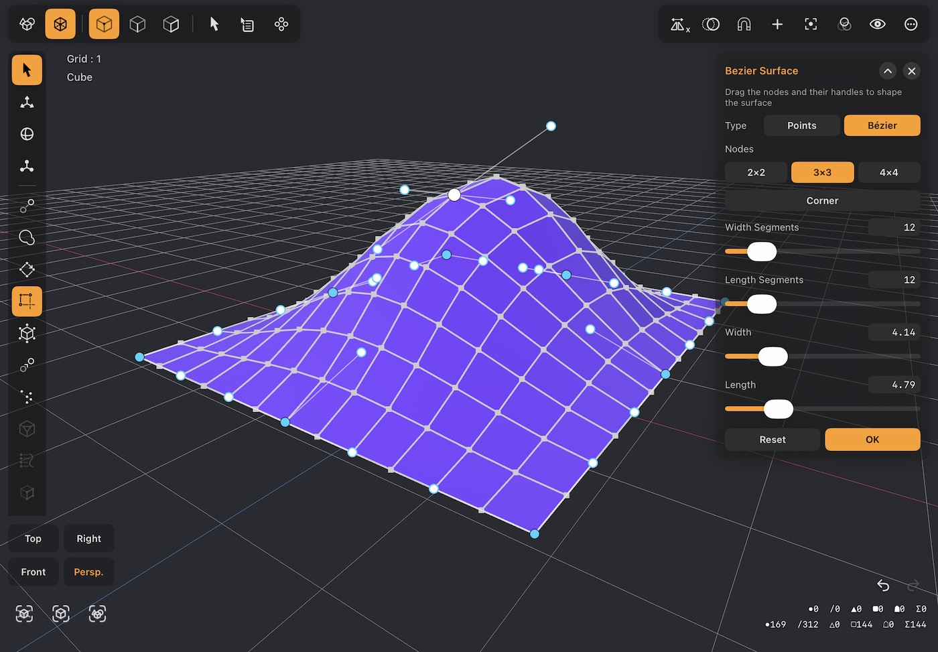Click the Width slider knob
Viewport: 938px width, 652px height.
(773, 356)
